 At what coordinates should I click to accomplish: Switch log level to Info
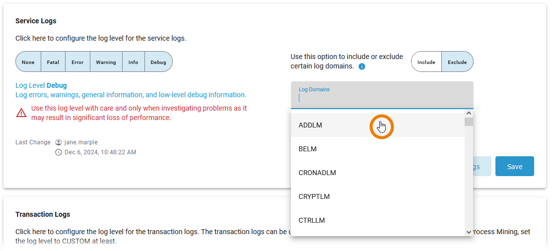click(133, 62)
